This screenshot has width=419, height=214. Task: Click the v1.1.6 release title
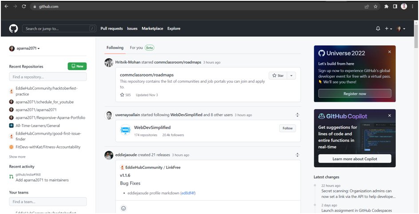pyautogui.click(x=125, y=175)
